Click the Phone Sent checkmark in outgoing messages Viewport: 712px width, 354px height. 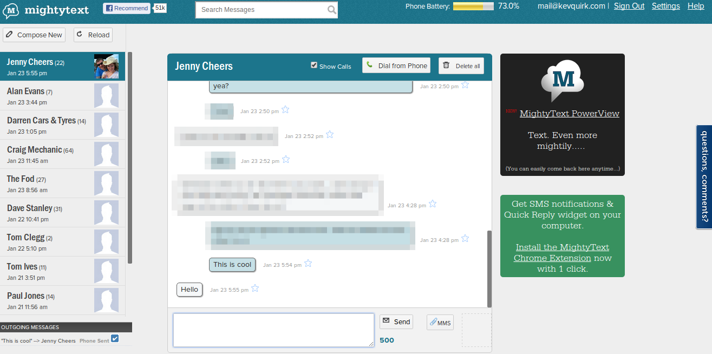tap(115, 339)
